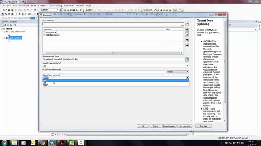Screen dimensions: 261x146
Task: Click the Go Back to Previous Extent arrow
Action: pyautogui.click(x=22, y=14)
